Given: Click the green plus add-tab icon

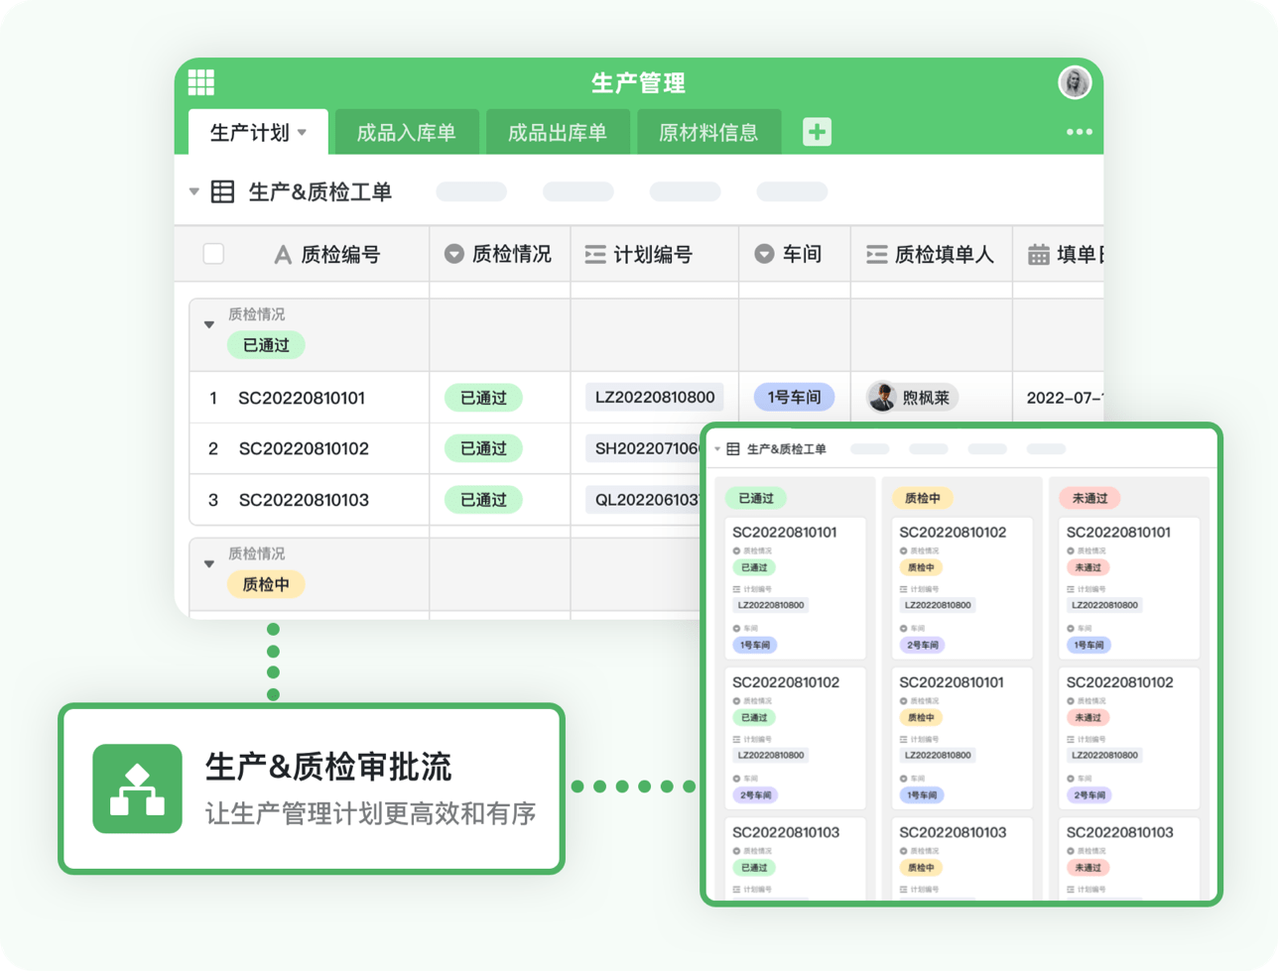Looking at the screenshot, I should (x=817, y=132).
